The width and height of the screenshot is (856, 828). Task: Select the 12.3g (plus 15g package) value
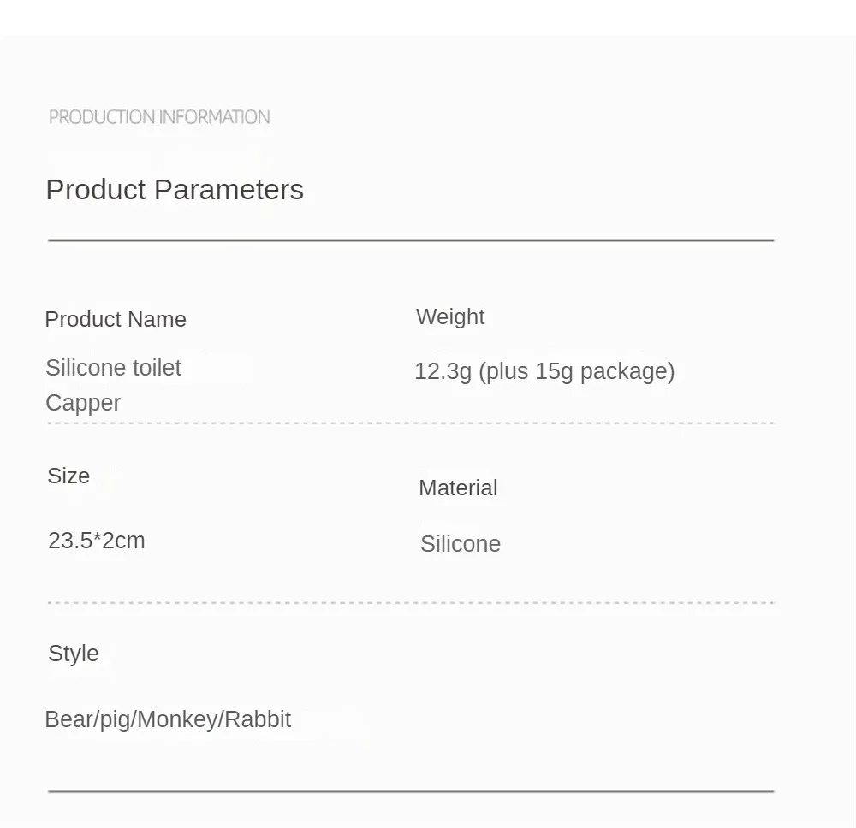click(x=544, y=371)
